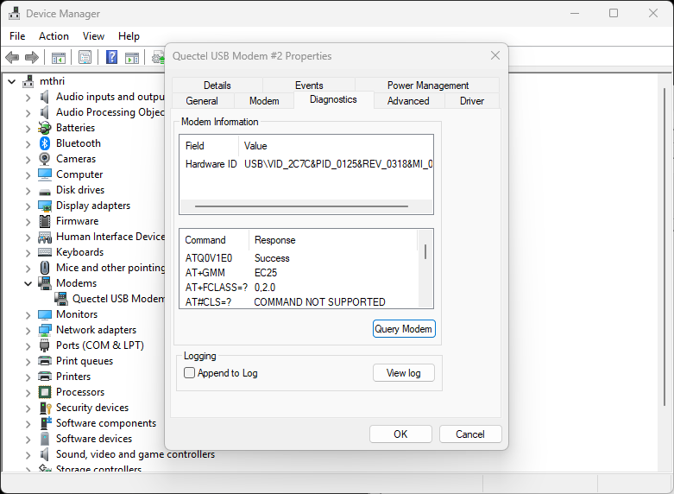
Task: Select the Display adapters category icon
Action: (45, 206)
